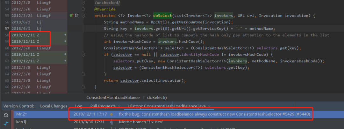Screen dimensions: 344x129
Task: Open the Log tab
Action: click(x=79, y=106)
